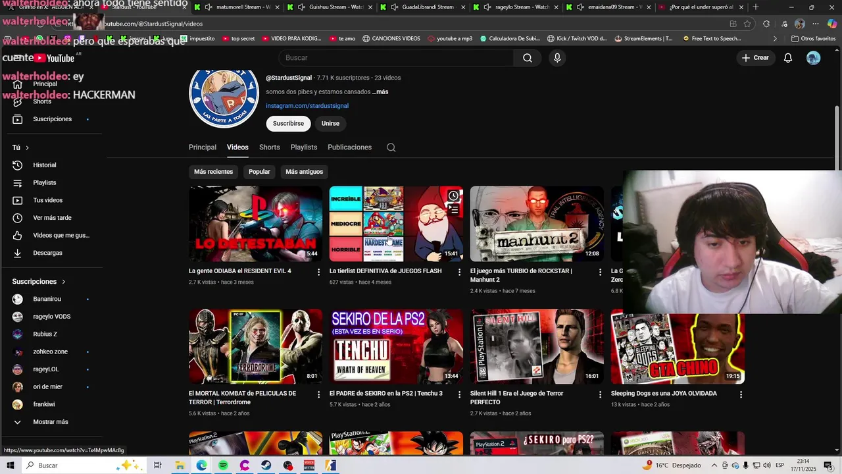
Task: Unmute emaidana09 Stream tab speaker icon
Action: tap(580, 7)
